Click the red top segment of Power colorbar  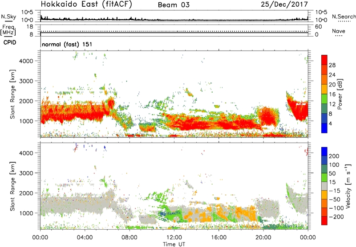pyautogui.click(x=324, y=60)
